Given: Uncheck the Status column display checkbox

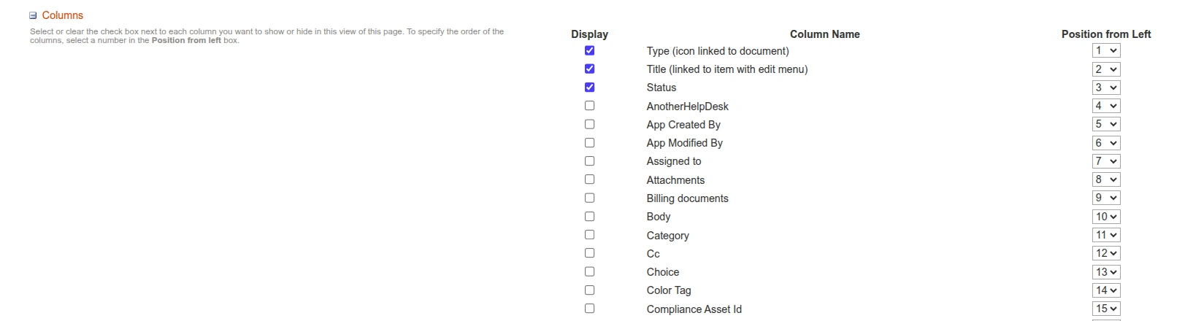Looking at the screenshot, I should click(589, 88).
